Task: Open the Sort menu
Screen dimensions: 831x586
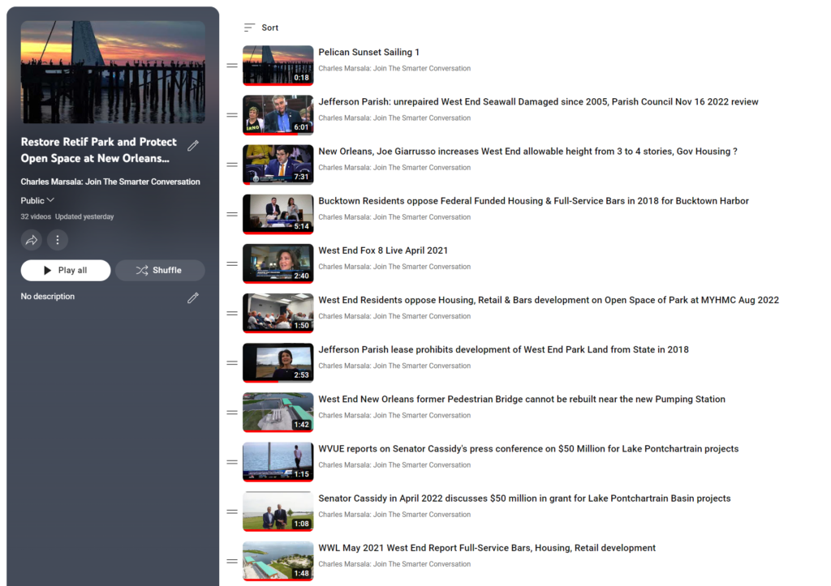Action: pyautogui.click(x=261, y=28)
